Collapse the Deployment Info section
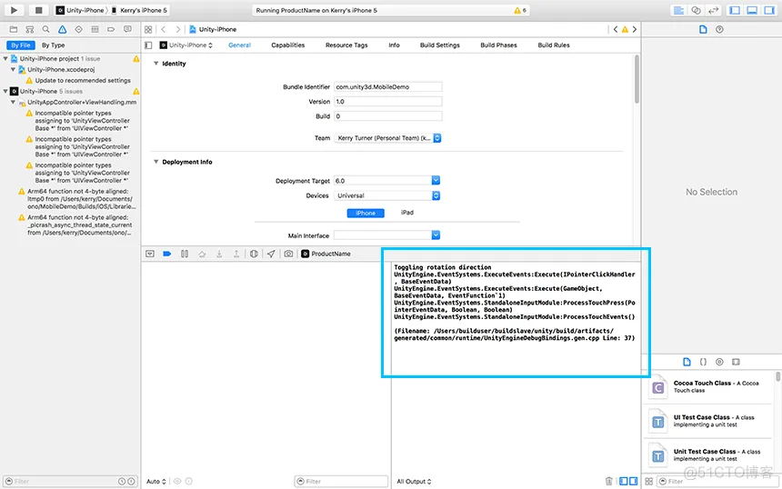Image resolution: width=782 pixels, height=489 pixels. [156, 162]
